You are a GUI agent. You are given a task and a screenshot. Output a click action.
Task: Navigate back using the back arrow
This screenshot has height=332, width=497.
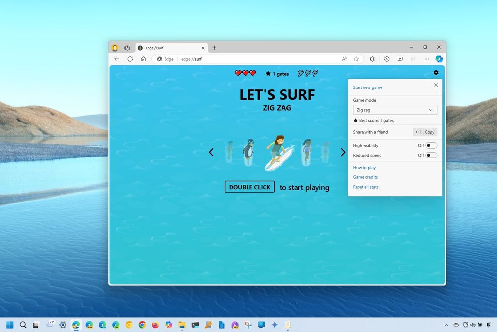116,59
